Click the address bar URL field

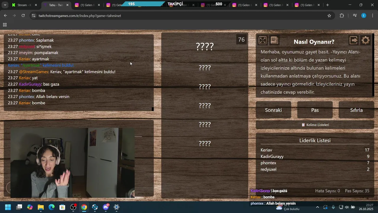coord(182,16)
